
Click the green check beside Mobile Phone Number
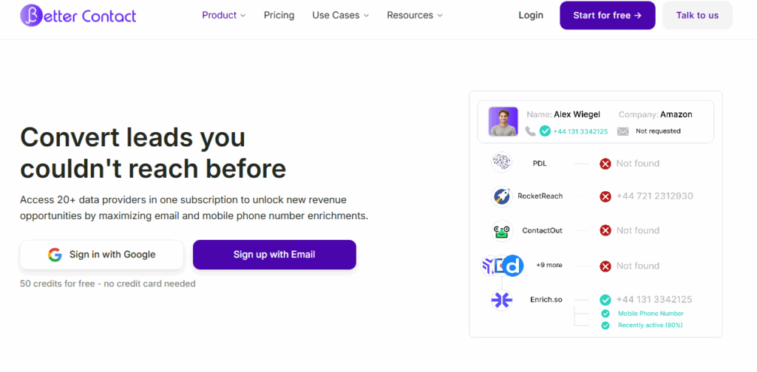click(x=605, y=314)
